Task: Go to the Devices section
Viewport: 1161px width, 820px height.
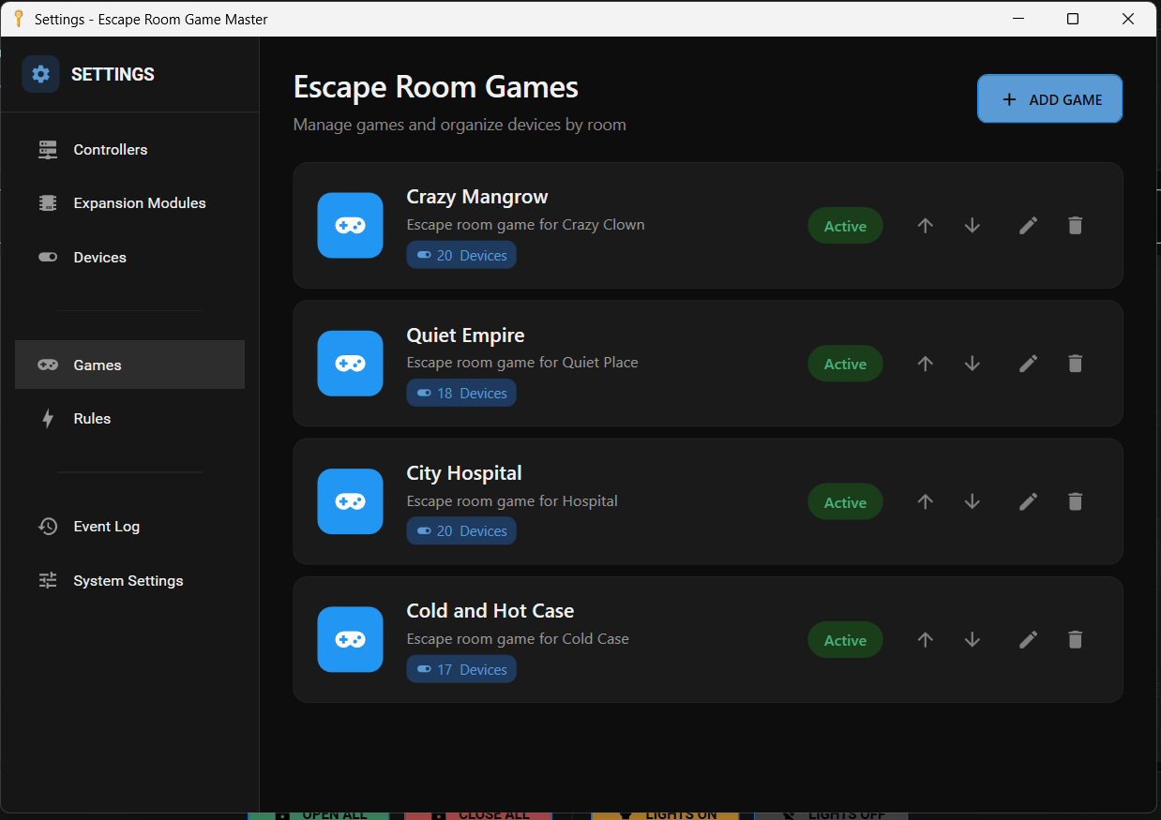Action: 129,258
